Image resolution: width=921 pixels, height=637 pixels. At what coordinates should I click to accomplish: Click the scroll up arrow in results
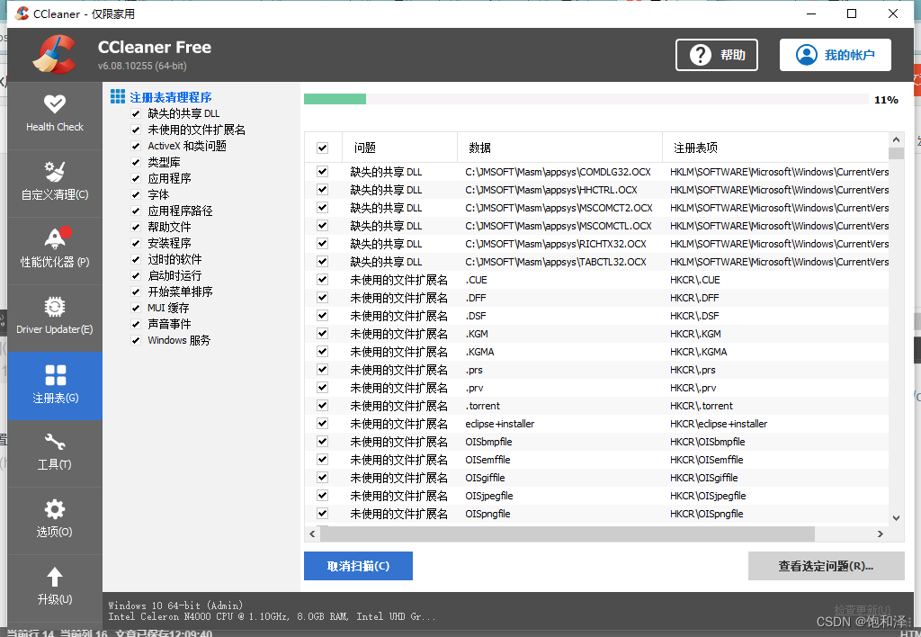(x=896, y=139)
